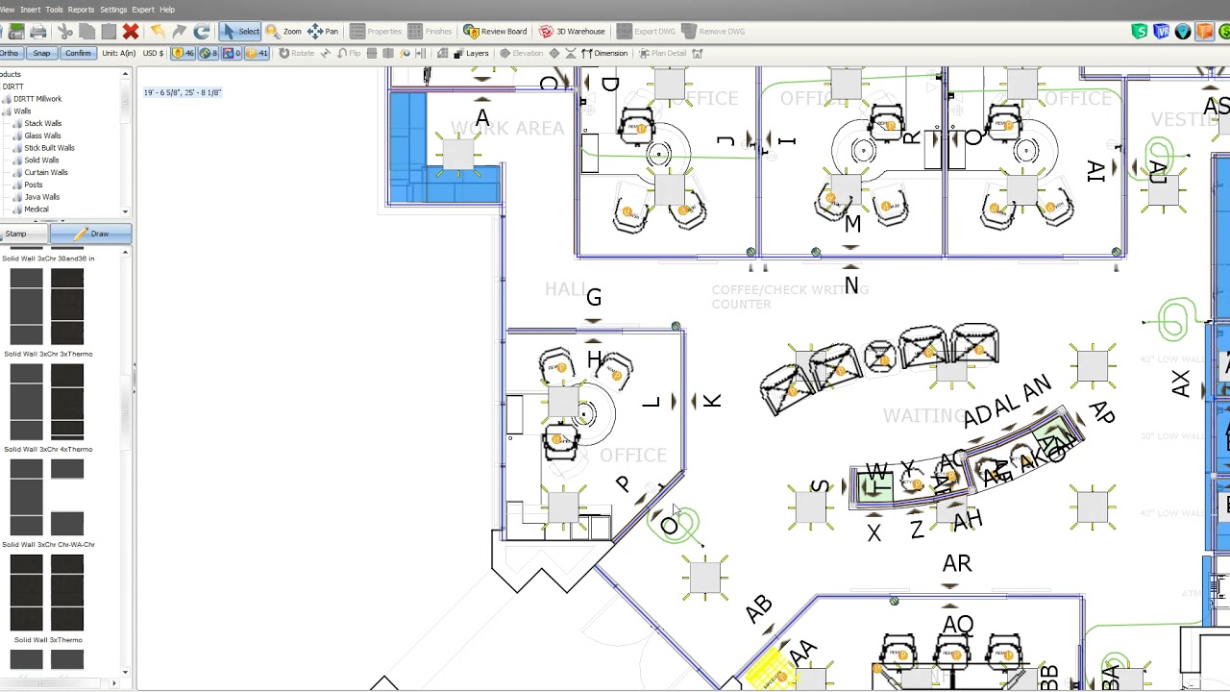Image resolution: width=1230 pixels, height=692 pixels.
Task: Open the Review Board
Action: point(495,32)
